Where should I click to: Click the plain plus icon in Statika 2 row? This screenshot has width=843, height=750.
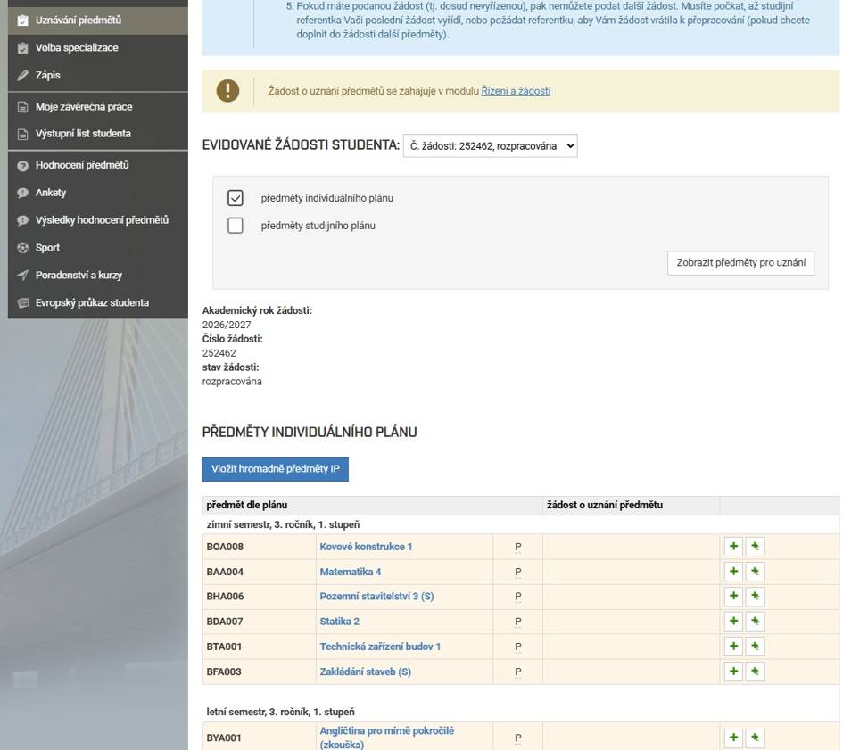733,621
